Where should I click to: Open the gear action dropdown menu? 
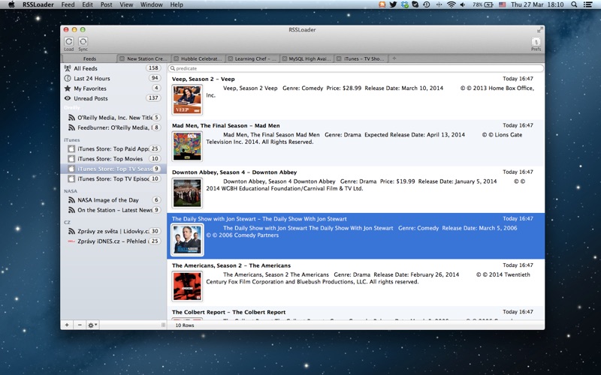pyautogui.click(x=92, y=325)
